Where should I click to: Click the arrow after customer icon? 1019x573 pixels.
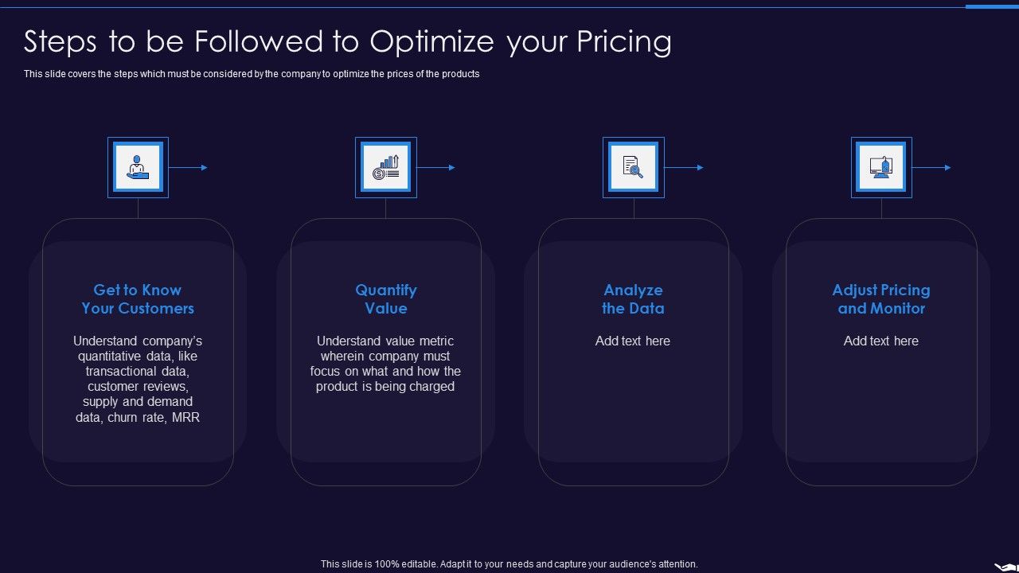pyautogui.click(x=189, y=167)
